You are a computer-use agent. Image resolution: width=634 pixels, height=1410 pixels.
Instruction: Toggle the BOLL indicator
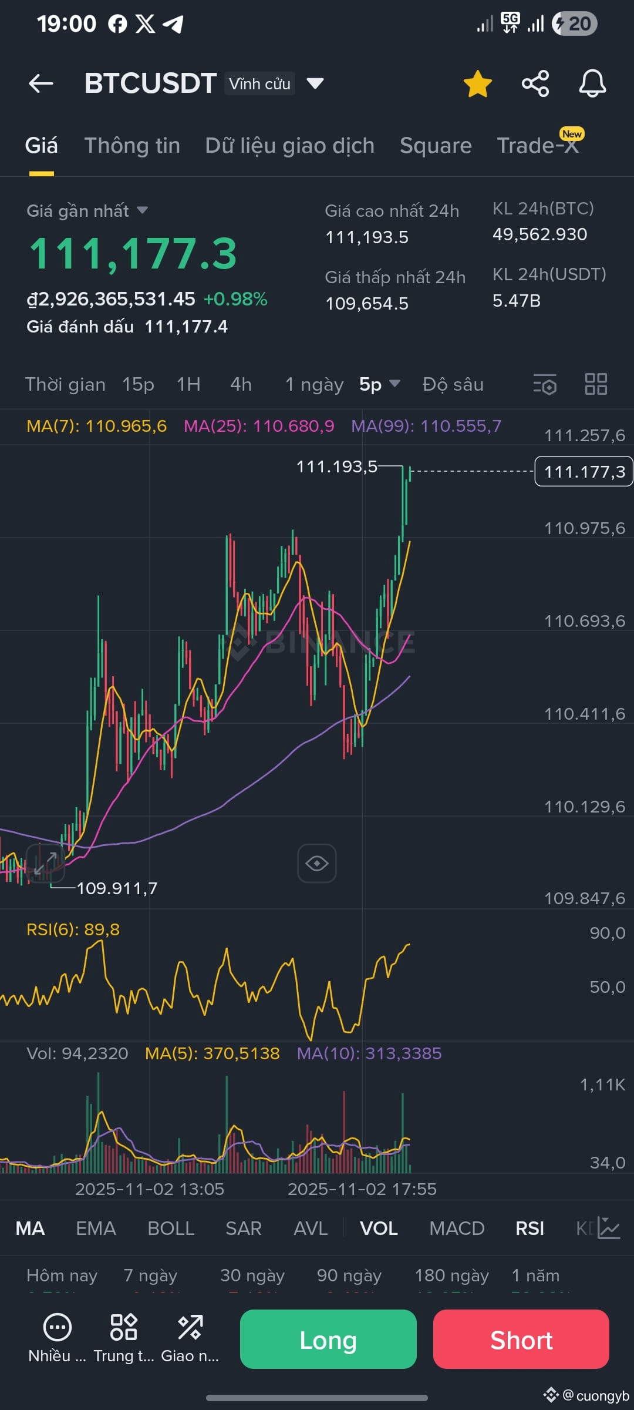click(171, 1228)
